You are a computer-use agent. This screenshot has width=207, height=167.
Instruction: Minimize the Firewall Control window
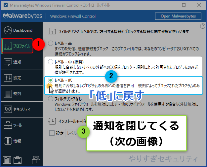coord(169,5)
